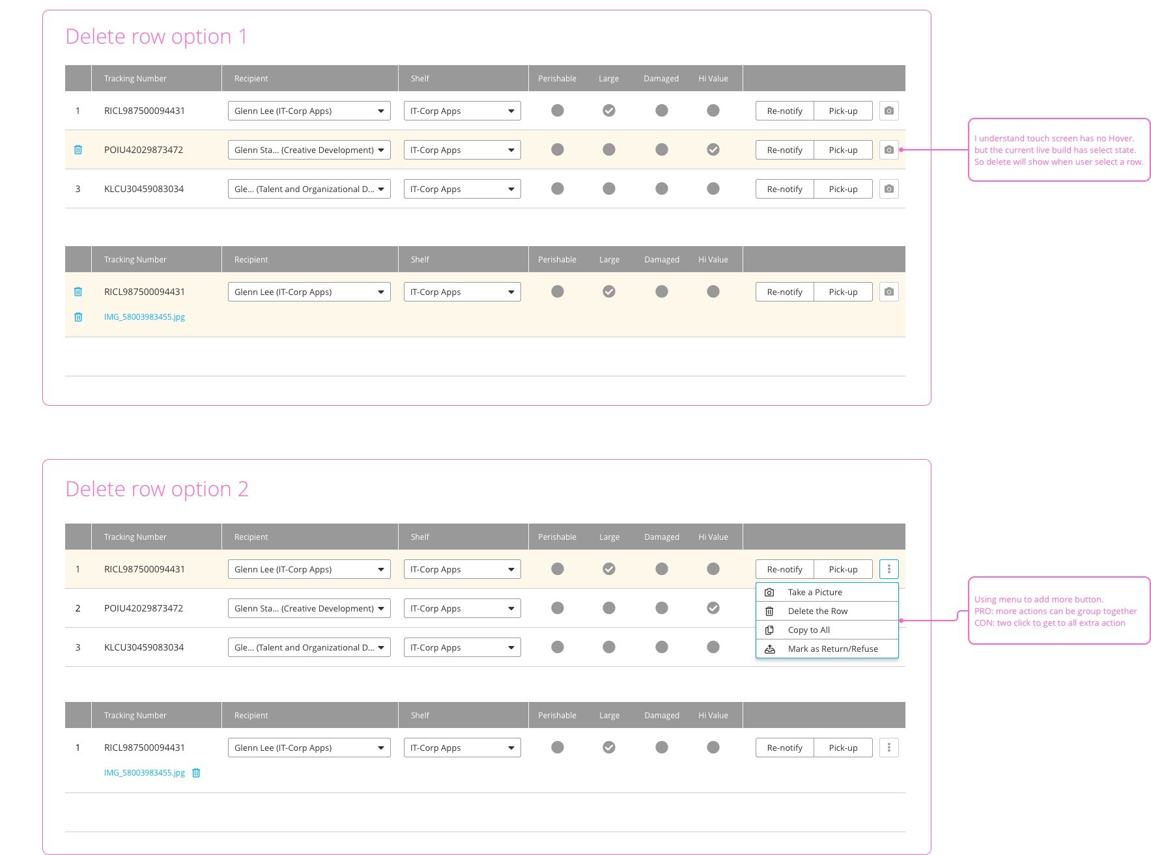
Task: Open IMG_58003983455.jpg link in Option 1
Action: tap(145, 317)
